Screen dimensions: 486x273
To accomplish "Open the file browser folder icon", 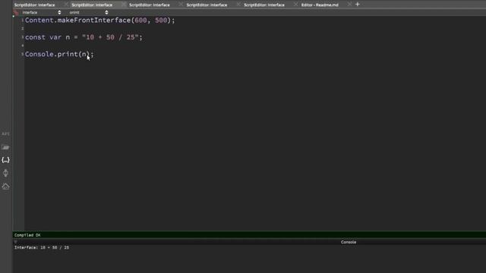I will click(x=5, y=147).
